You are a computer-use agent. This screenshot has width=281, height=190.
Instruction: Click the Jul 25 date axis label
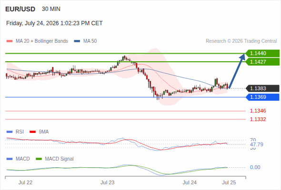pos(229,182)
